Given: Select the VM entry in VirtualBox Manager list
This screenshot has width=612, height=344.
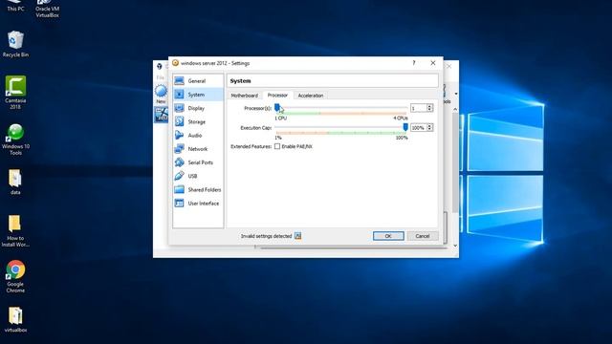Looking at the screenshot, I should 162,115.
